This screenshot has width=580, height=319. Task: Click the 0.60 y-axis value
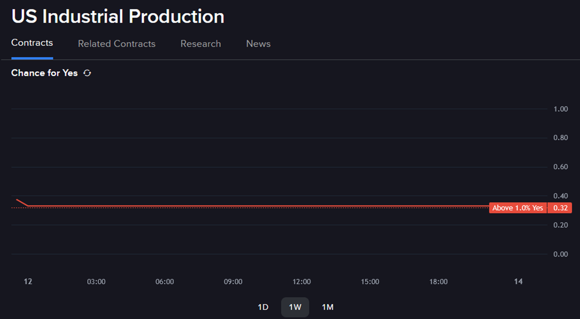point(560,167)
